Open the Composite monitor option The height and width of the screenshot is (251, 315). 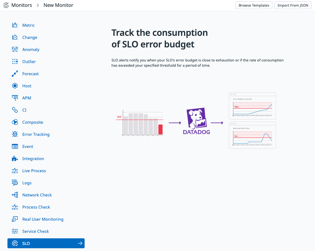33,122
